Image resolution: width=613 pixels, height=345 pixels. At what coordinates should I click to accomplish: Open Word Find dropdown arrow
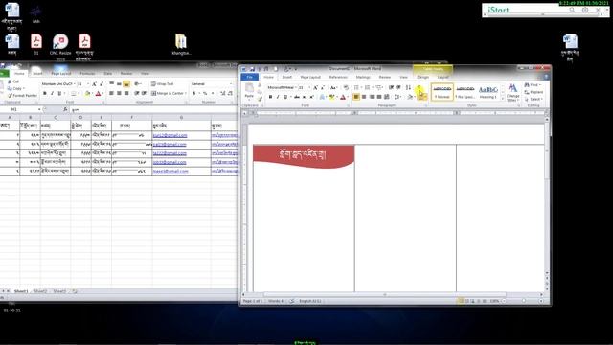coord(540,85)
